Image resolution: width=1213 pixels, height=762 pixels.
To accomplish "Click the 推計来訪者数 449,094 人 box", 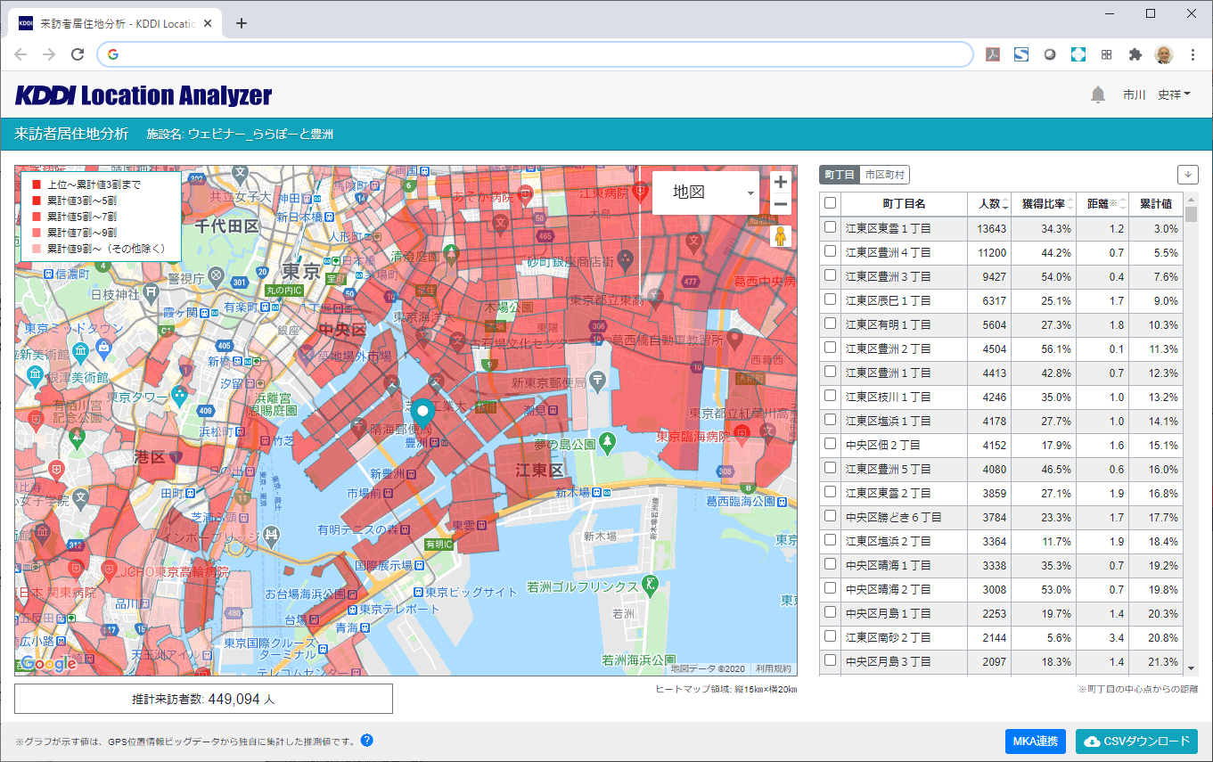I will pos(203,700).
